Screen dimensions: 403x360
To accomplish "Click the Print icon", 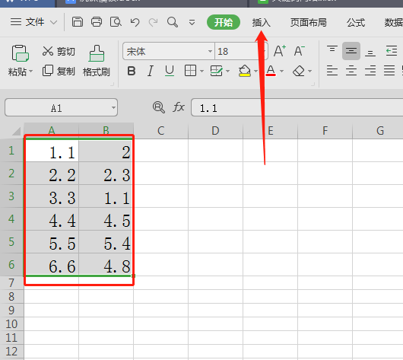I will point(97,22).
